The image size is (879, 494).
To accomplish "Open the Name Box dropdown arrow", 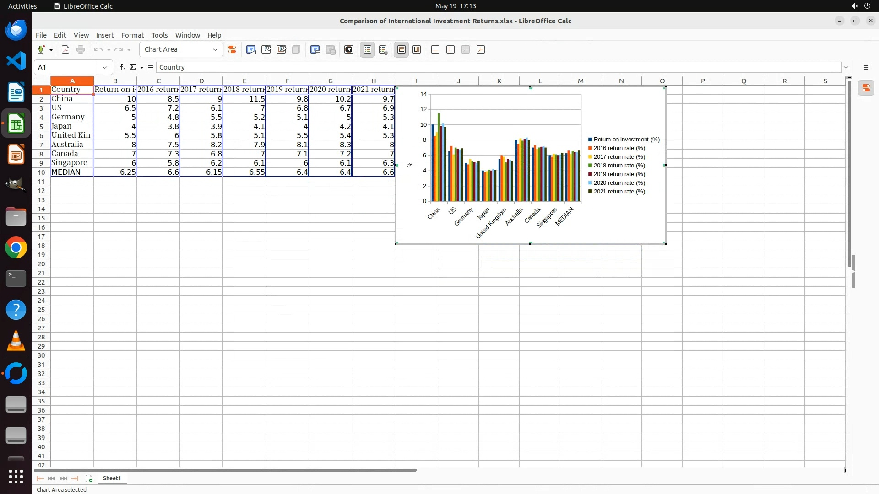I will [105, 67].
